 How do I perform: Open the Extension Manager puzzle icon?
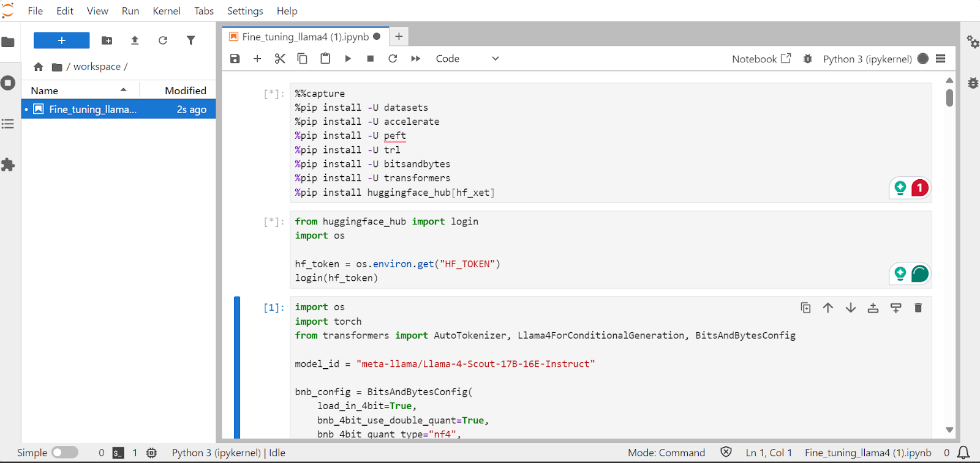point(8,165)
